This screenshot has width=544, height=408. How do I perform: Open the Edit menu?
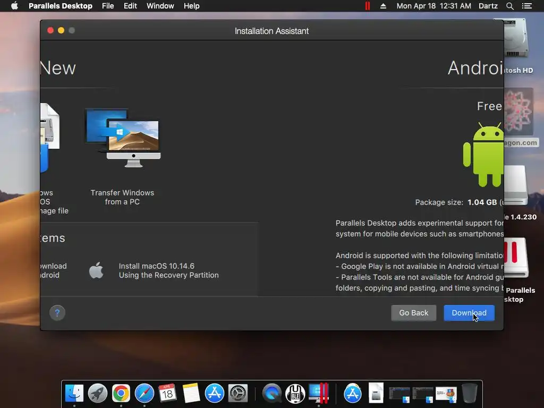pos(130,6)
